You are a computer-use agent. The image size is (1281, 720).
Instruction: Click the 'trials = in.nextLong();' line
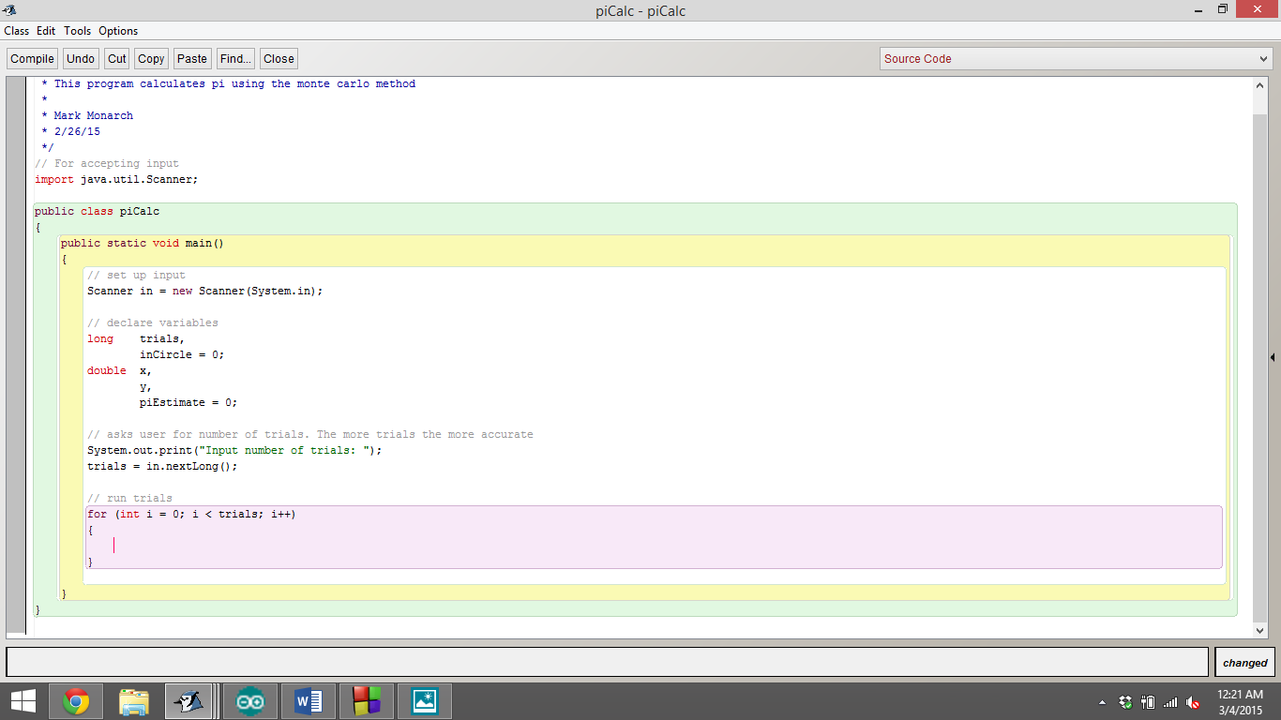click(162, 466)
